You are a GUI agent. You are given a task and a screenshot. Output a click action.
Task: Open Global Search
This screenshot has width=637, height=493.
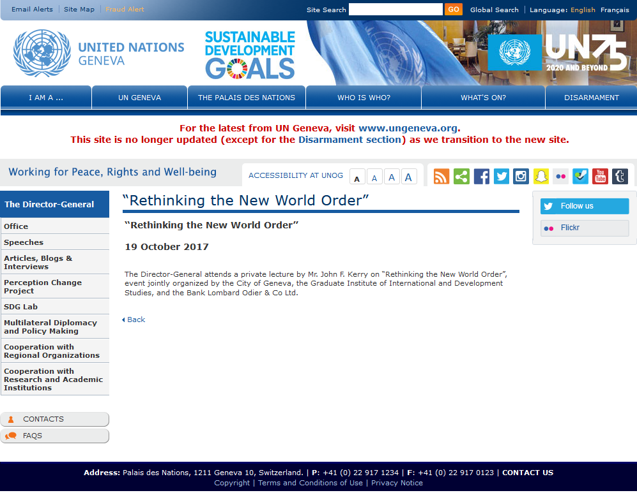[x=495, y=10]
